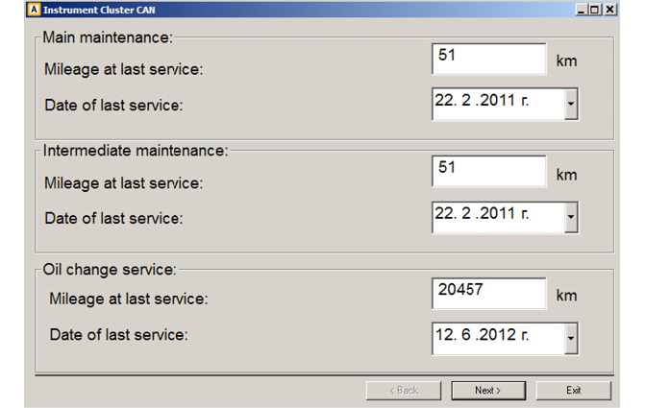Screen dimensions: 645x408
Task: Select year 2011 in Intermediate maintenance date
Action: point(496,213)
